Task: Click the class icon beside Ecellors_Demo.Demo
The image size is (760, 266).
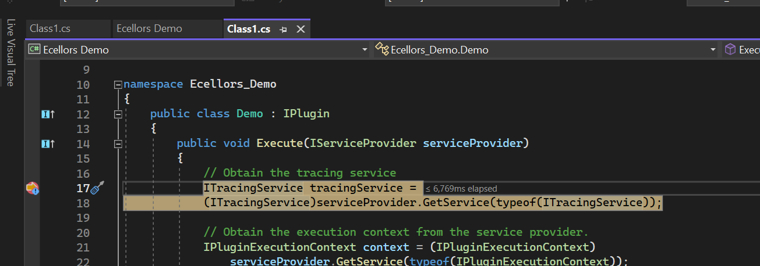Action: 382,49
